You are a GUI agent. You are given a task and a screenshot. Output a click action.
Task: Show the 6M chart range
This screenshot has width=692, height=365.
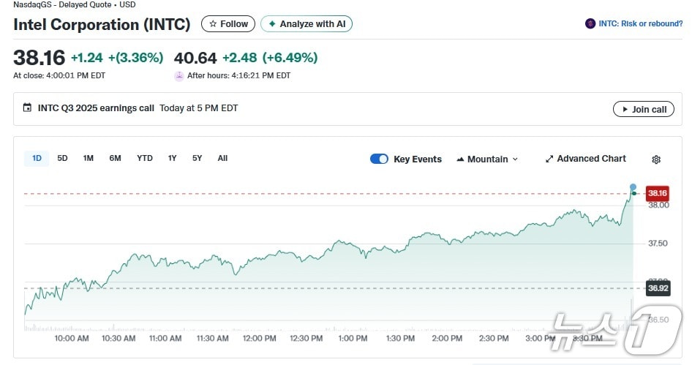pyautogui.click(x=115, y=158)
